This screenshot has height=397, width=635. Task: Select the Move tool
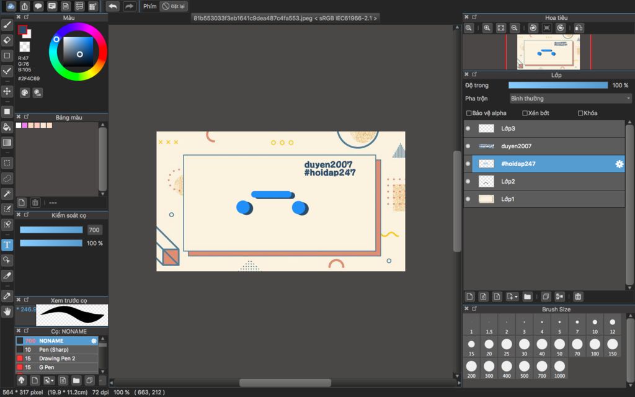[x=7, y=91]
